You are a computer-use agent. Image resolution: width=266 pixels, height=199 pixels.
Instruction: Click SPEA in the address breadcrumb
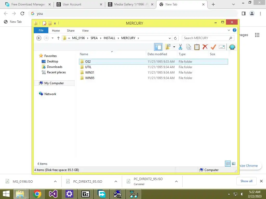(94, 38)
